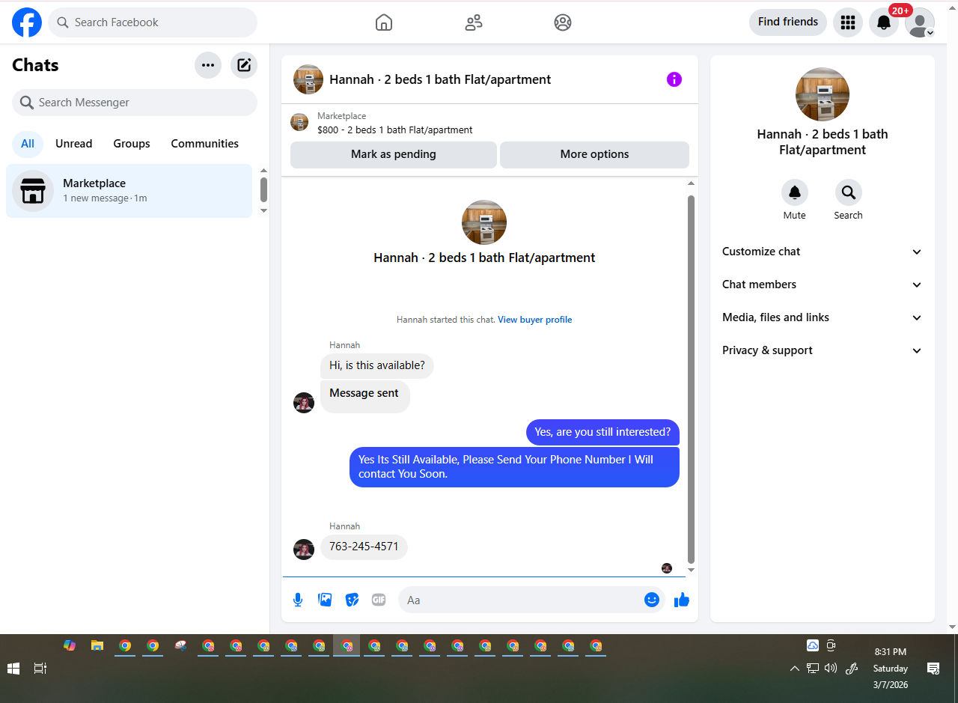Expand Media, files and links section

point(823,317)
